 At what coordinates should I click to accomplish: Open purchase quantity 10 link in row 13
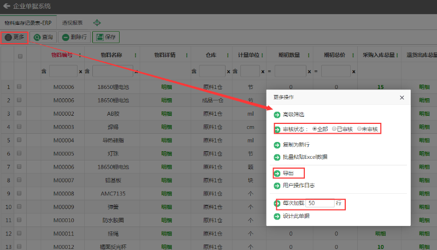pyautogui.click(x=380, y=247)
